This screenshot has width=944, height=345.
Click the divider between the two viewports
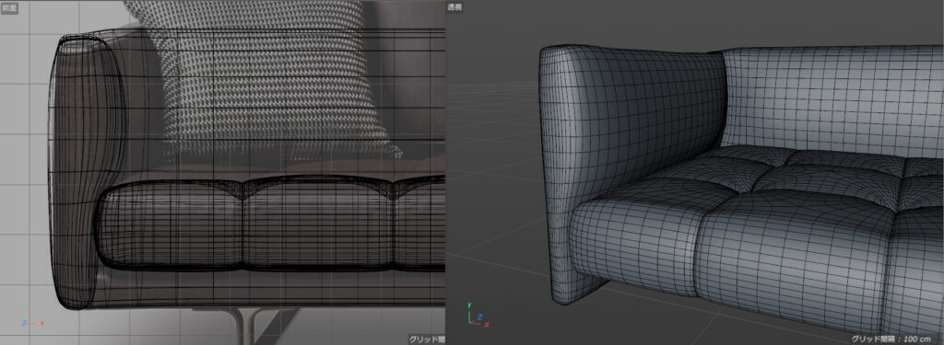point(445,173)
